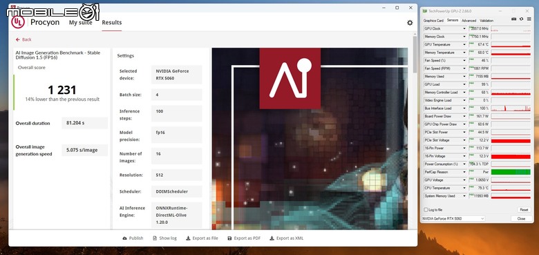Click the Reset button in GPU-Z
Viewport: 539px width, 255px height.
click(x=524, y=209)
